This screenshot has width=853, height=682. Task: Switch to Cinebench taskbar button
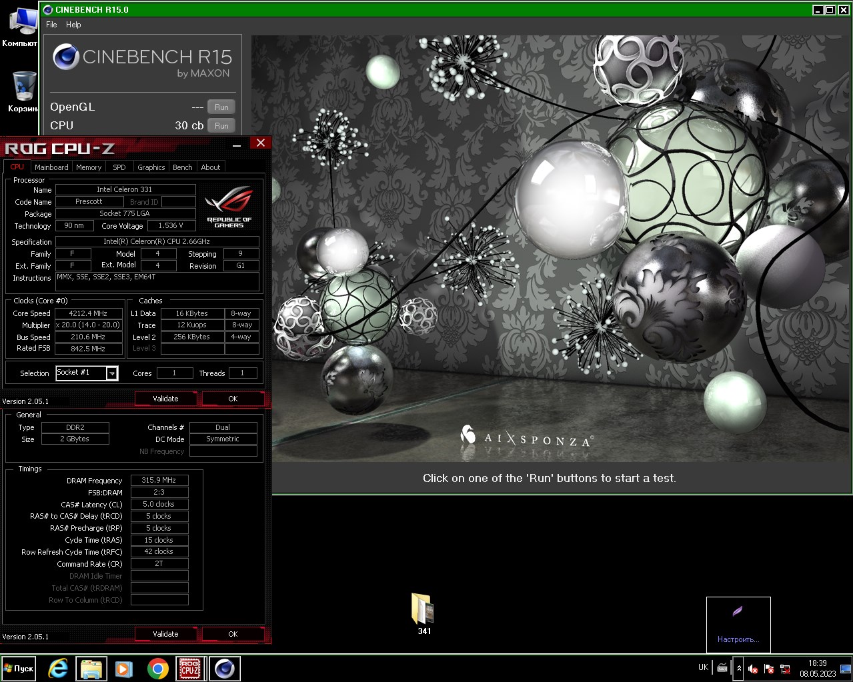(225, 669)
